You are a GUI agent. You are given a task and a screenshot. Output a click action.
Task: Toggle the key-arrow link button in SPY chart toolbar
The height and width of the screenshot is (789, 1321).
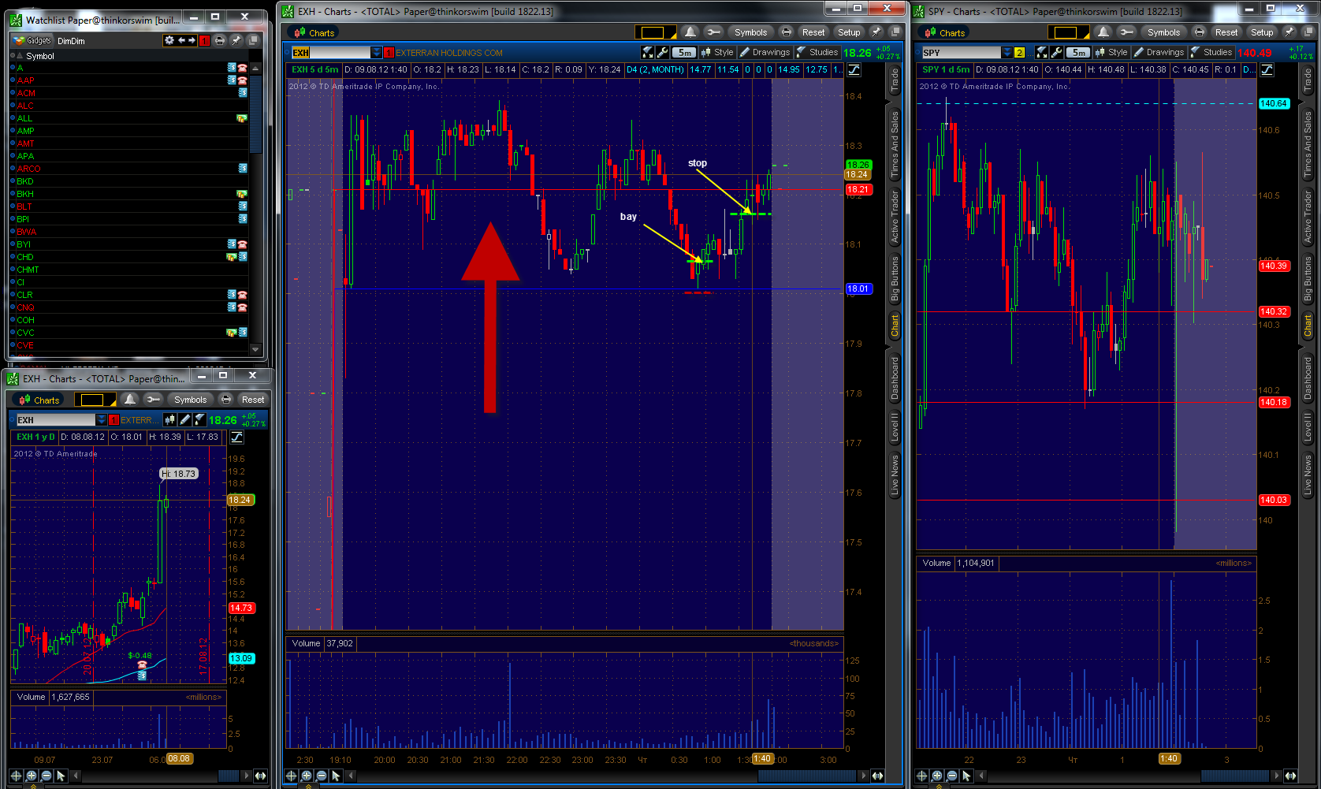point(1127,32)
